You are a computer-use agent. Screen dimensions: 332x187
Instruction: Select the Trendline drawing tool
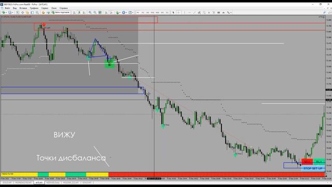pyautogui.click(x=195, y=12)
